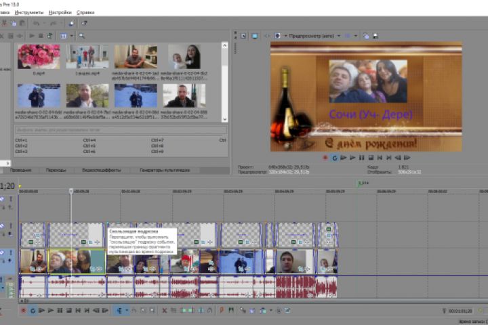This screenshot has height=325, width=488.
Task: Toggle Loop Playback under video preview
Action: (x=335, y=158)
